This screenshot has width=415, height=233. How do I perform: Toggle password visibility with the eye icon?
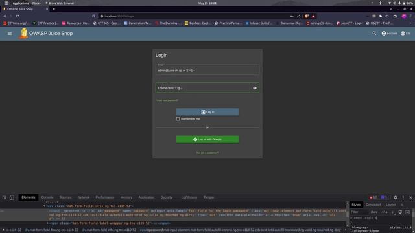(x=255, y=88)
